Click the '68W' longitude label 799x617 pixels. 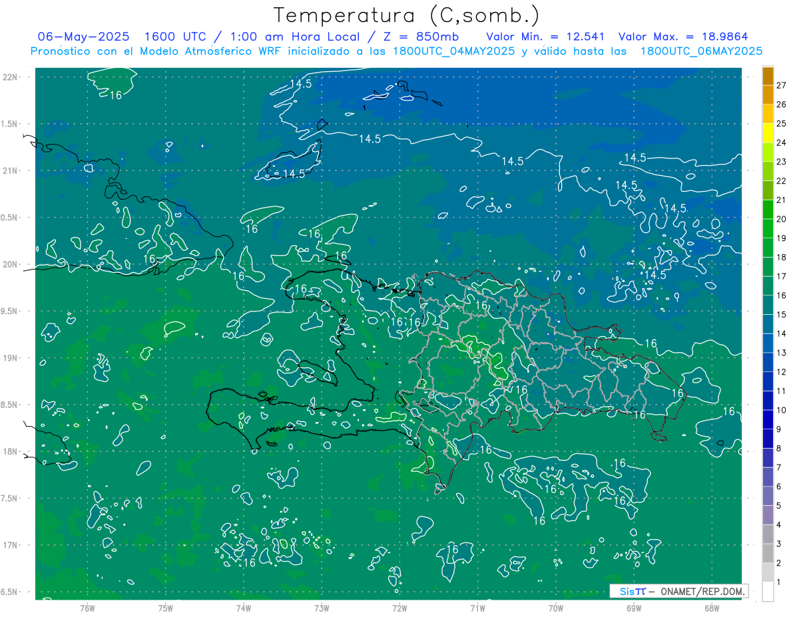pos(712,608)
